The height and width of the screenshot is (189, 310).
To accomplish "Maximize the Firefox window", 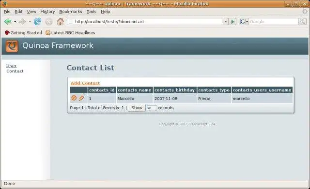I will point(296,3).
